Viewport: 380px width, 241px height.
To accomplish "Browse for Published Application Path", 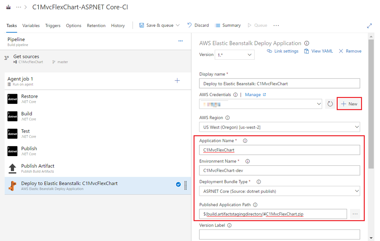I will [x=355, y=214].
